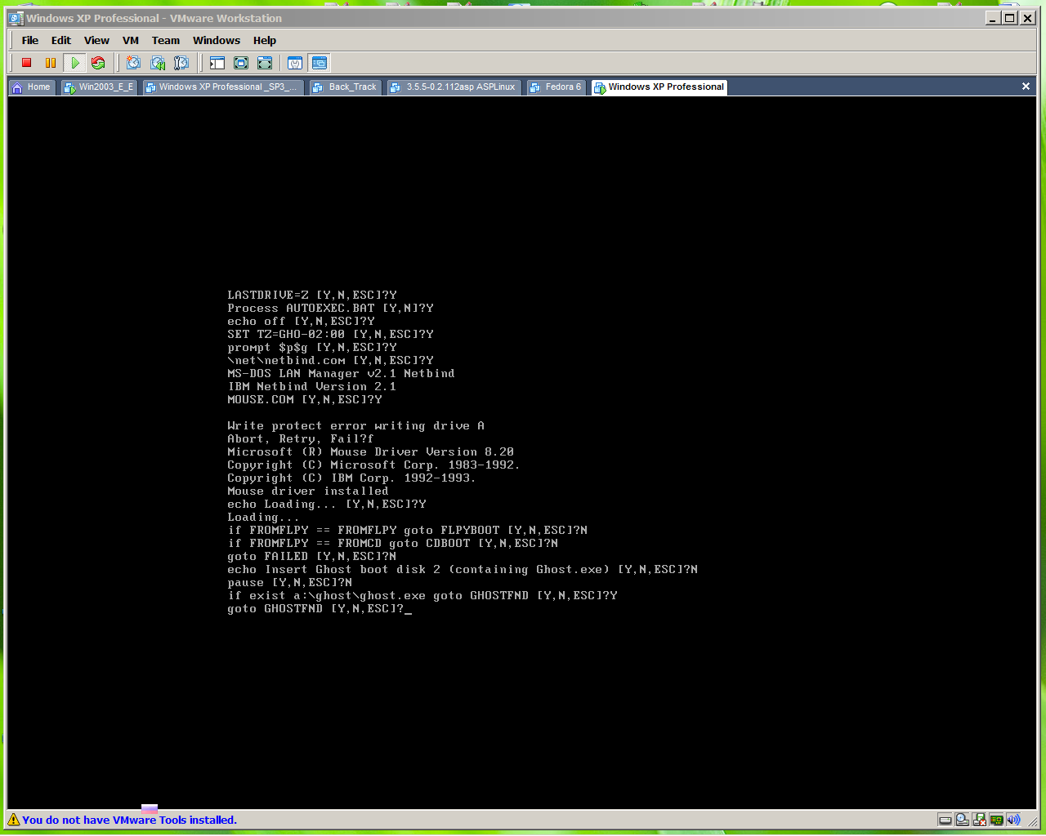Click the network adapter status icon
Screen dimensions: 1046x836
(996, 820)
